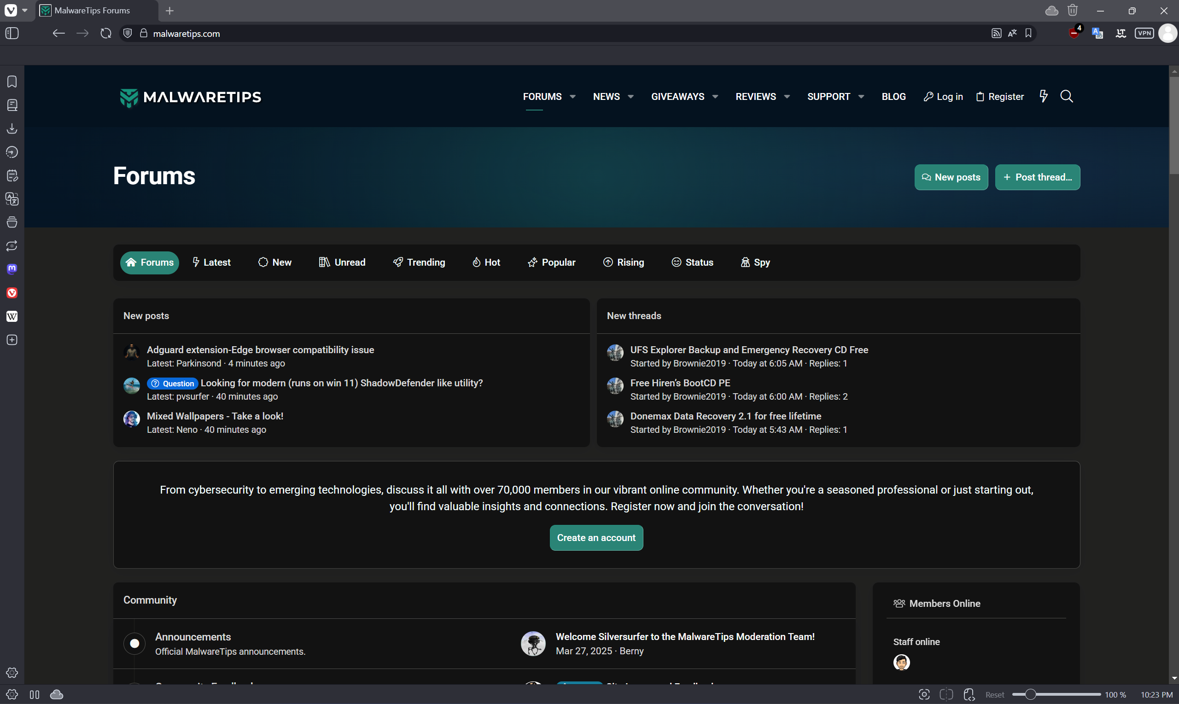Click the Create an account button
Image resolution: width=1179 pixels, height=704 pixels.
596,537
